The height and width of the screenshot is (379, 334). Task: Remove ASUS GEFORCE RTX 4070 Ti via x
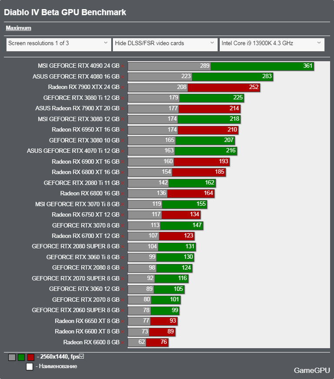click(x=123, y=151)
